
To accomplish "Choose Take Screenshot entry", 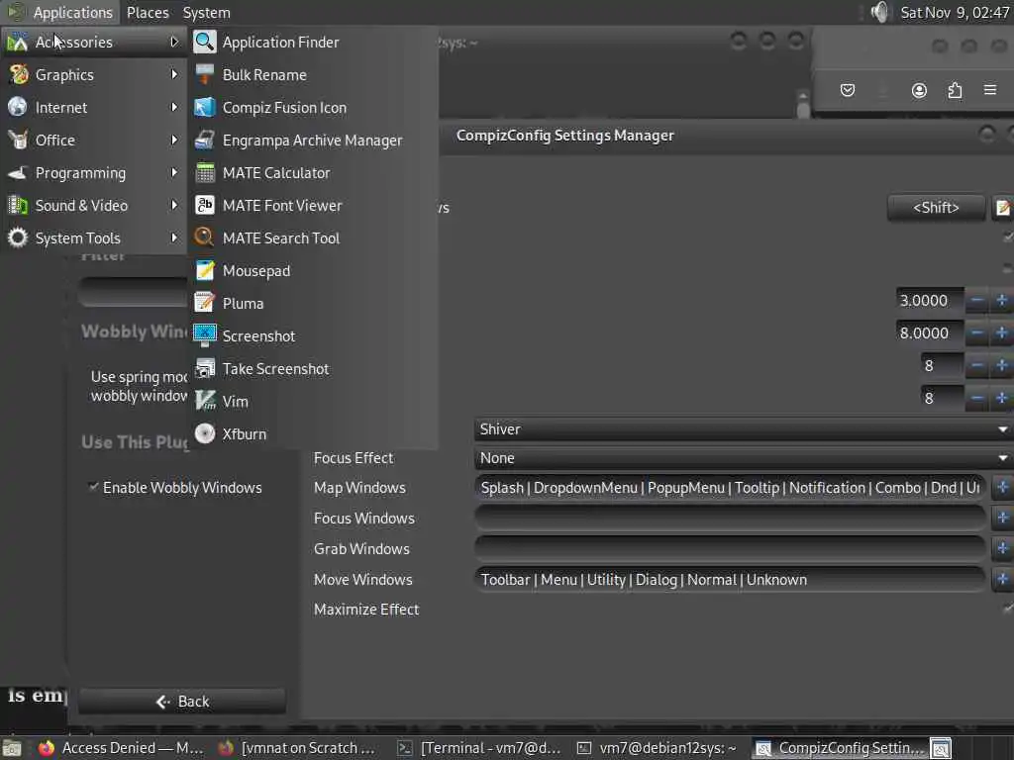I will [x=313, y=368].
